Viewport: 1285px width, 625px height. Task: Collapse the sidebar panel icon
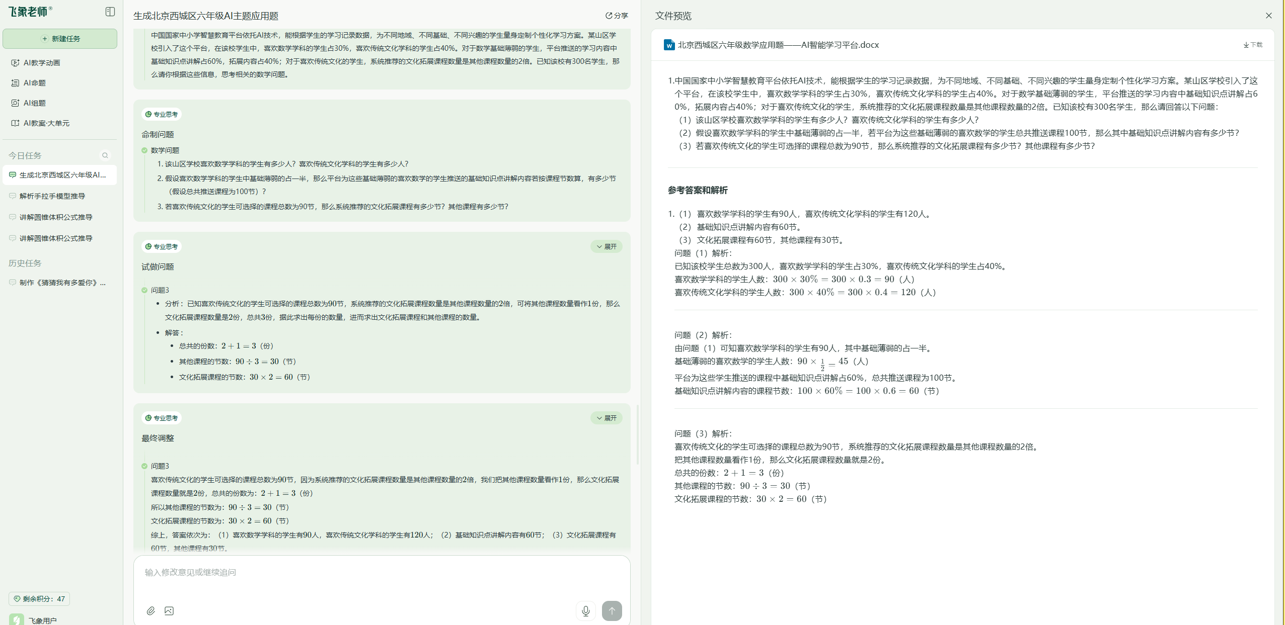(110, 12)
